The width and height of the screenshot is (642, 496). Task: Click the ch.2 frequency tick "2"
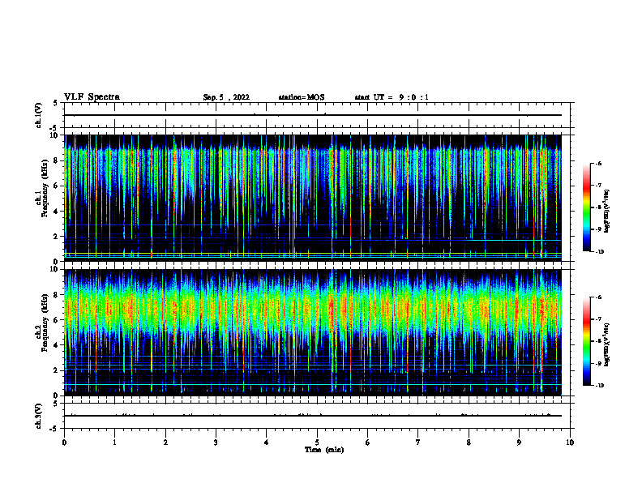(56, 370)
